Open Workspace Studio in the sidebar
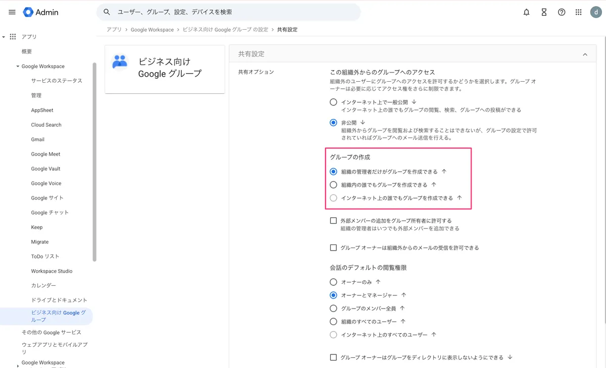 tap(52, 271)
